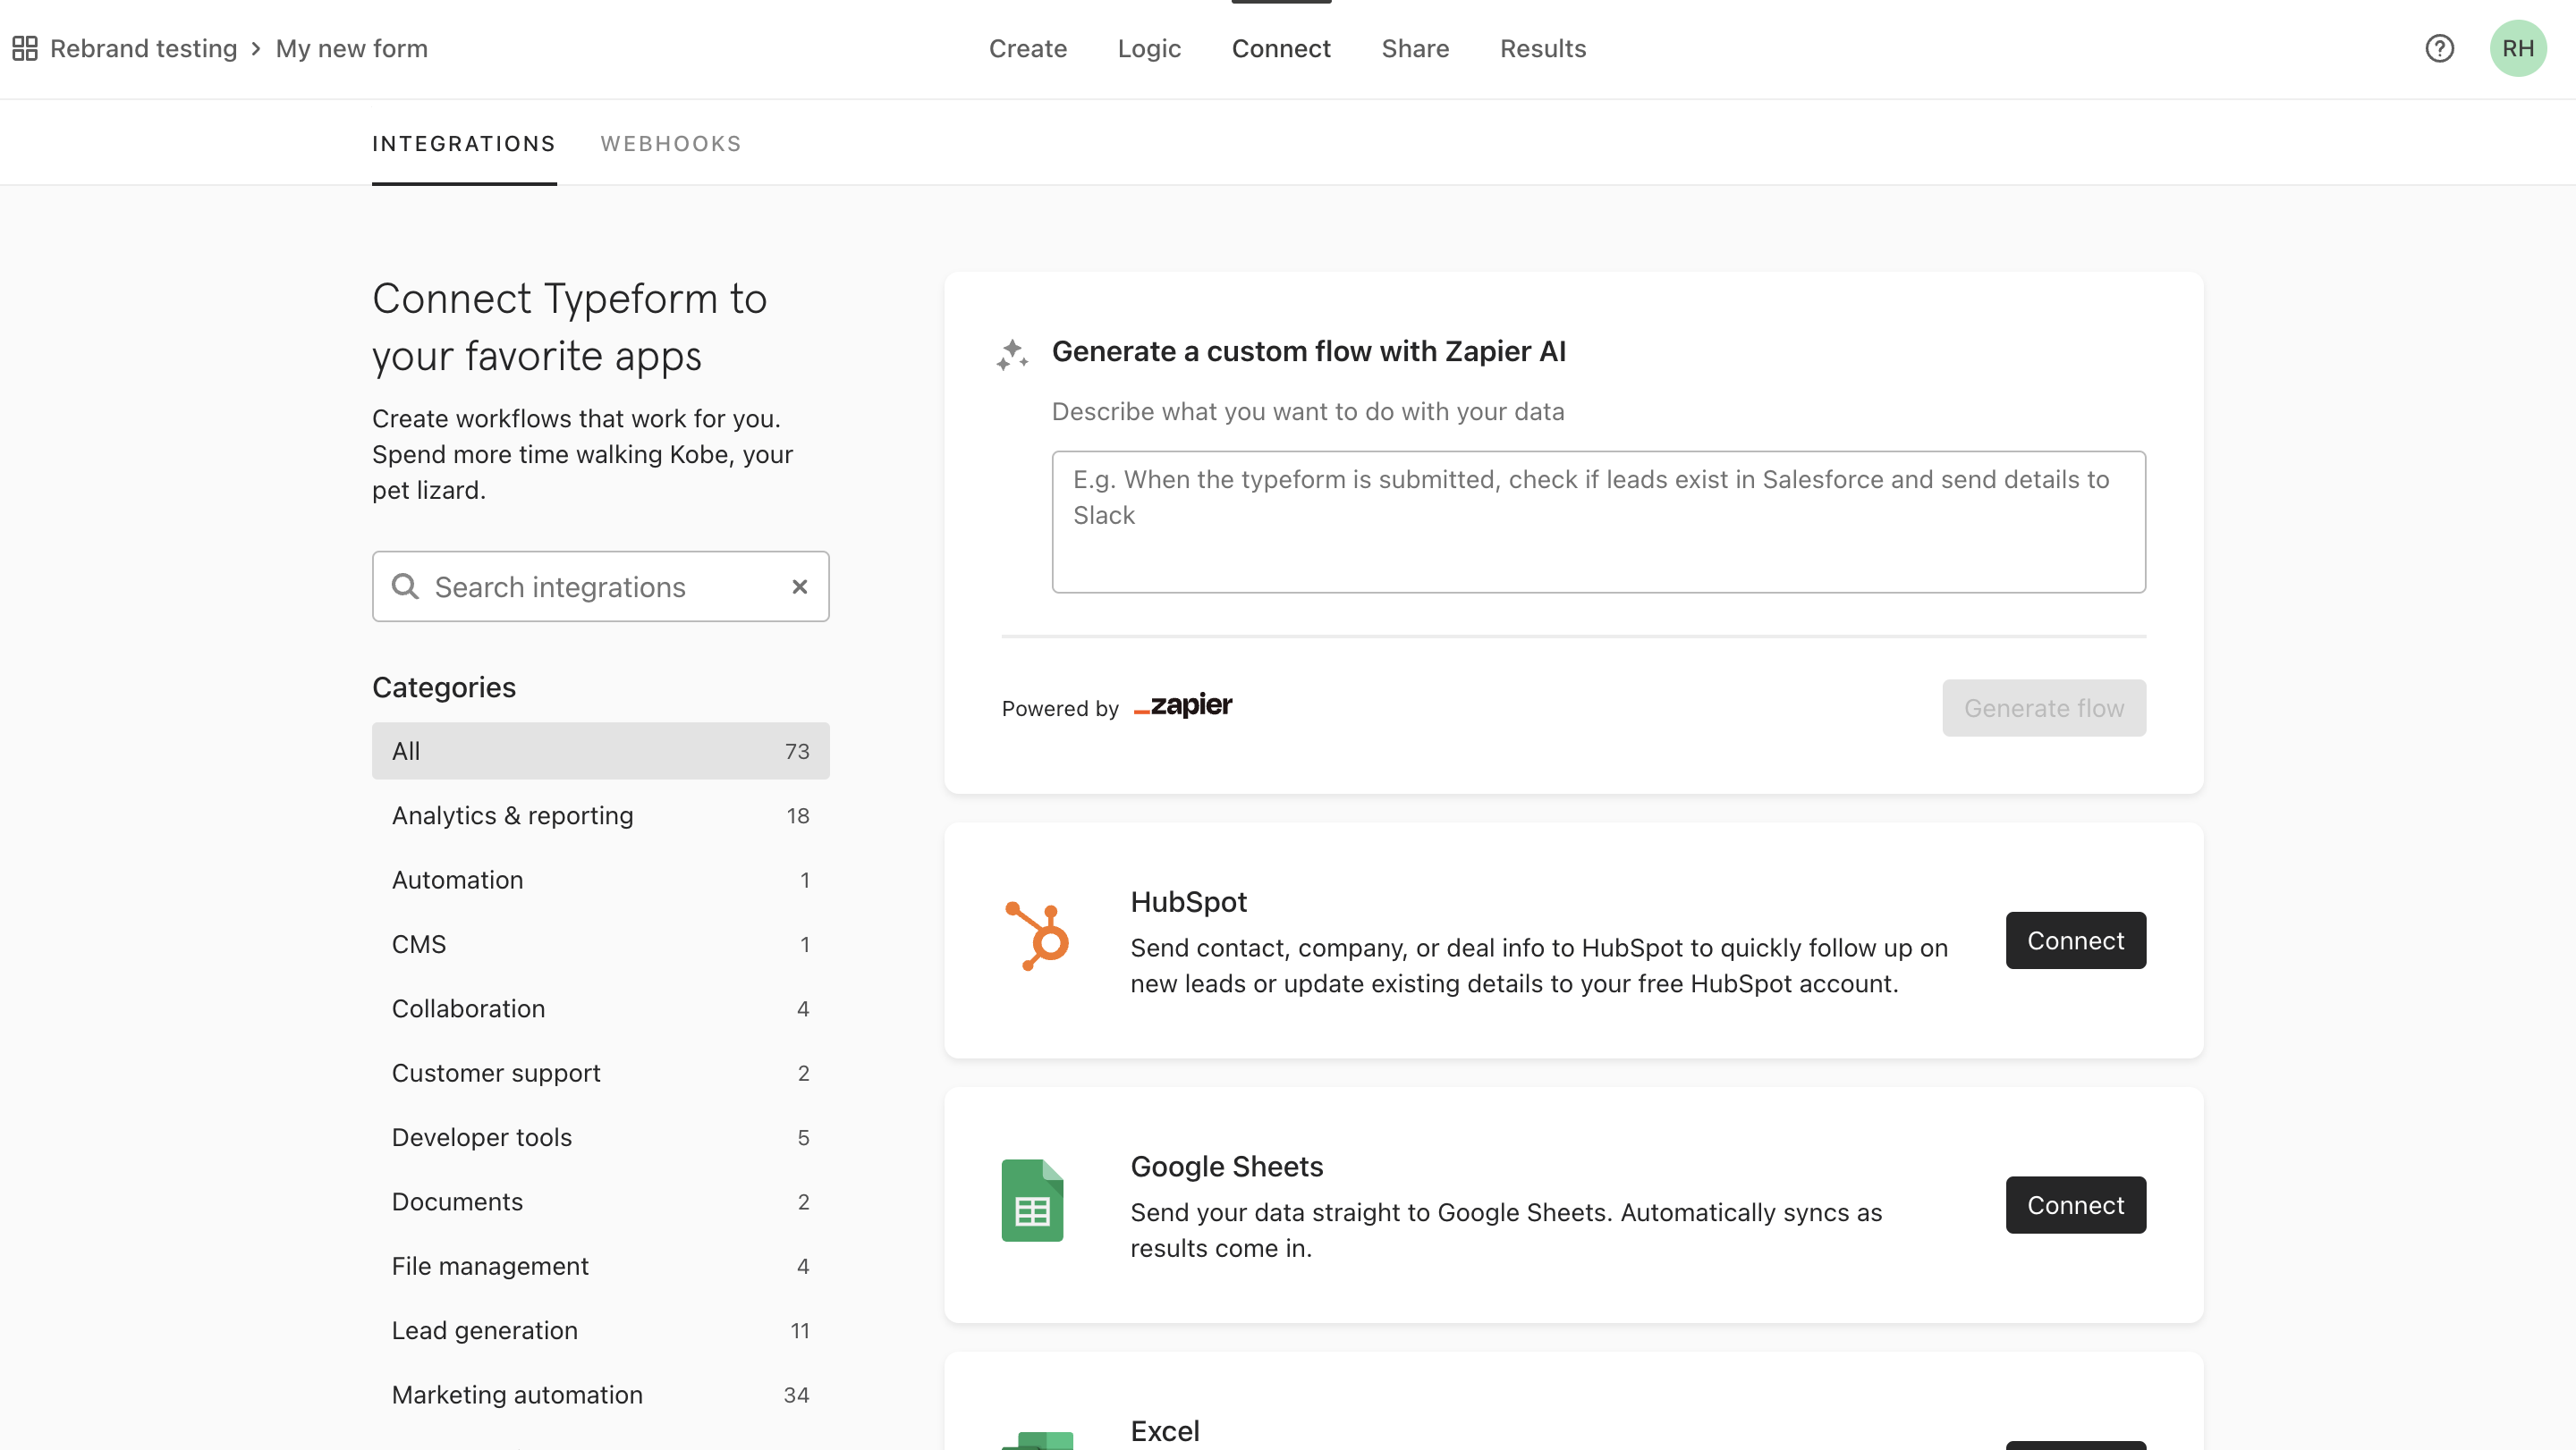The image size is (2576, 1450).
Task: Open My new form breadcrumb
Action: (351, 48)
